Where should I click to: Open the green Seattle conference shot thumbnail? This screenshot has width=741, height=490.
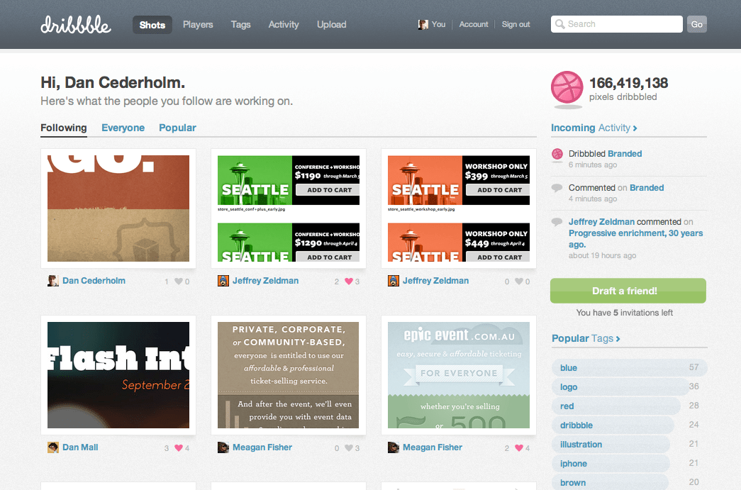pyautogui.click(x=289, y=208)
